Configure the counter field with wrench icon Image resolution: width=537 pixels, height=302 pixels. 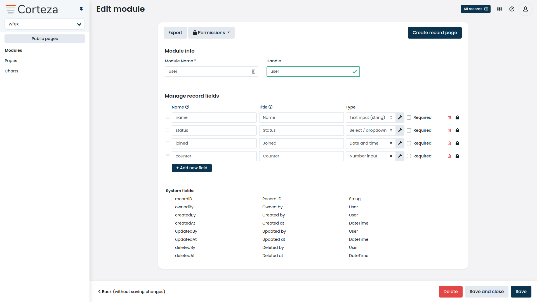400,156
